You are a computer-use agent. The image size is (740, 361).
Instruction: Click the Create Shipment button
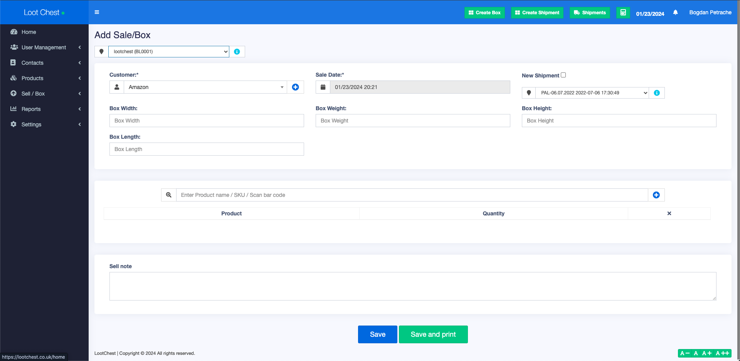coord(537,13)
